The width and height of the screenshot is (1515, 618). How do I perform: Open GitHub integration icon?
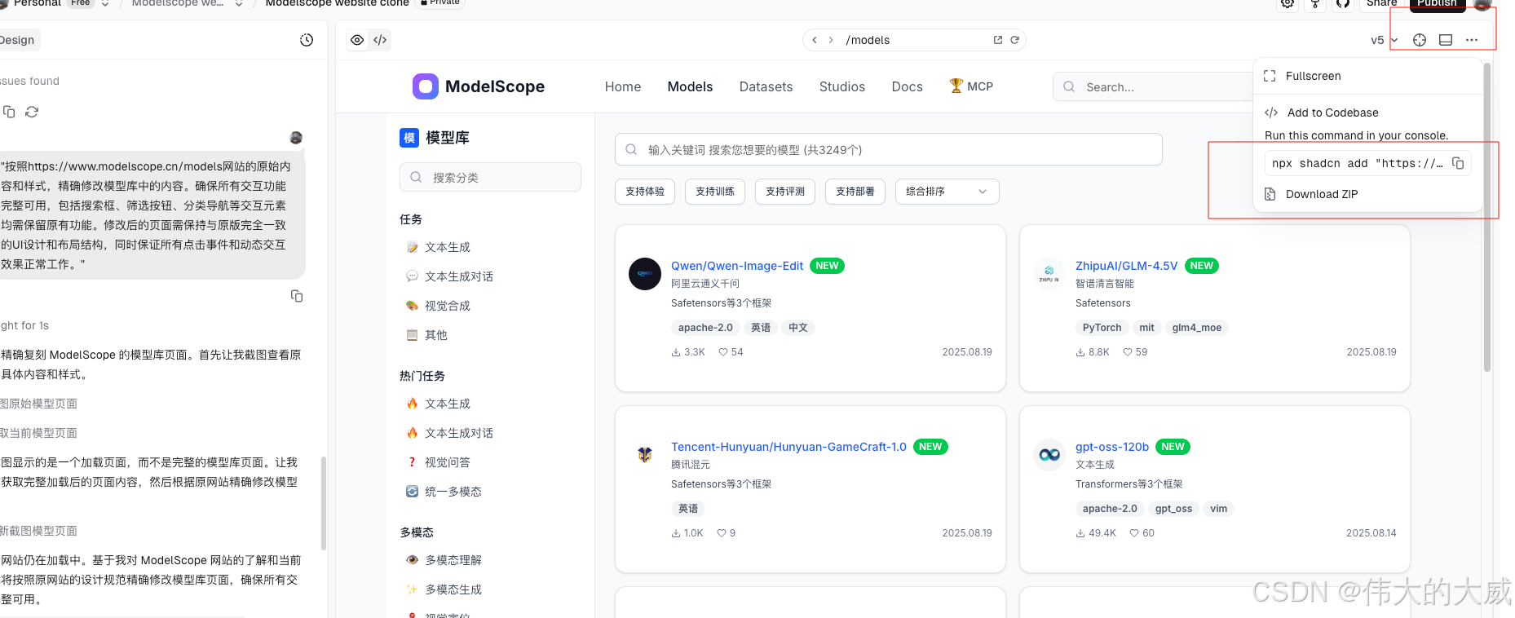[x=1343, y=4]
